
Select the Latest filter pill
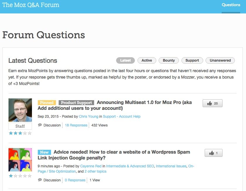(125, 60)
